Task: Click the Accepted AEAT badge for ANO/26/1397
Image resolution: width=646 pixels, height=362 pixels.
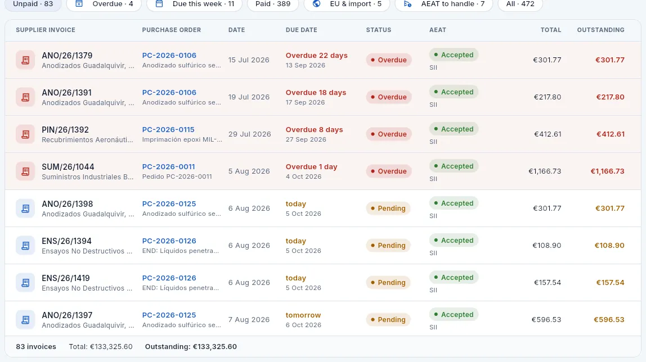Action: [x=454, y=315]
